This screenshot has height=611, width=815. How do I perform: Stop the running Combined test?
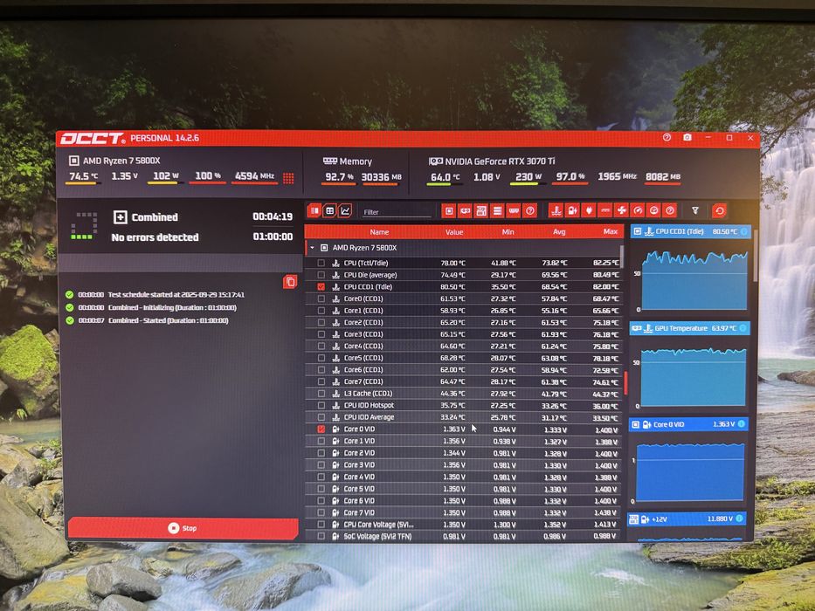point(183,528)
